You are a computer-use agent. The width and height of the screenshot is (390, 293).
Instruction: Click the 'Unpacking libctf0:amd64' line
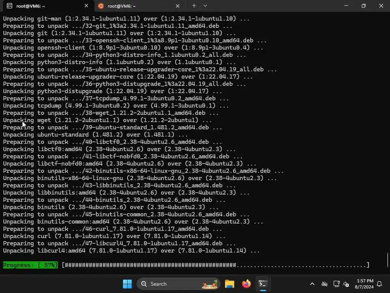click(x=119, y=149)
